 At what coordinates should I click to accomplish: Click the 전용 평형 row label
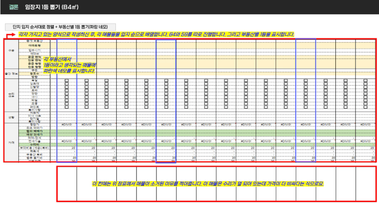[34, 67]
